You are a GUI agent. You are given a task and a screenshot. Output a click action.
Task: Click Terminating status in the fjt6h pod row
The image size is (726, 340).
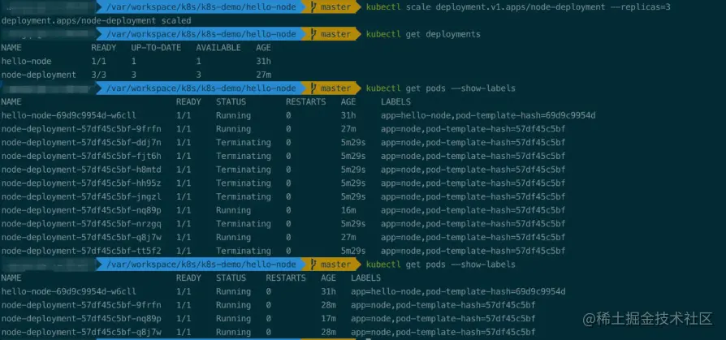(x=243, y=156)
